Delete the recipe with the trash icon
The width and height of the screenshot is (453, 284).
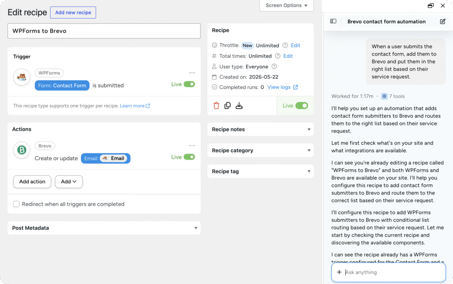pos(216,105)
